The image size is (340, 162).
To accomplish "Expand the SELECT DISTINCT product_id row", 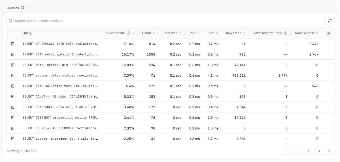I will [x=12, y=118].
